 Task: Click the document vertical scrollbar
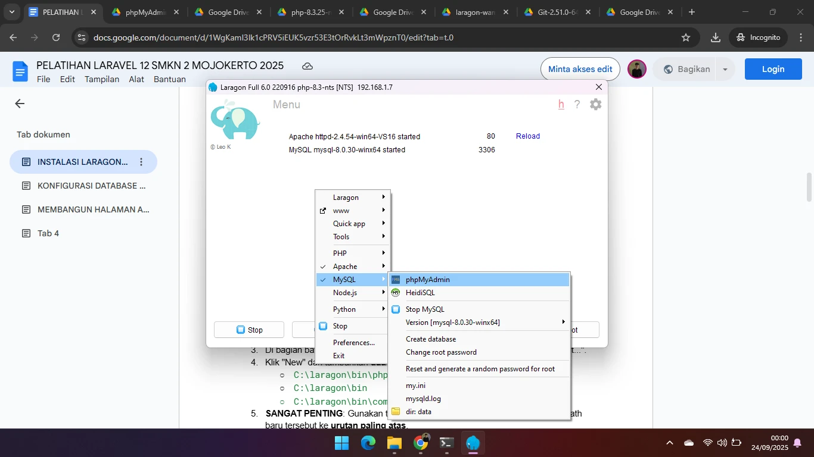(809, 187)
